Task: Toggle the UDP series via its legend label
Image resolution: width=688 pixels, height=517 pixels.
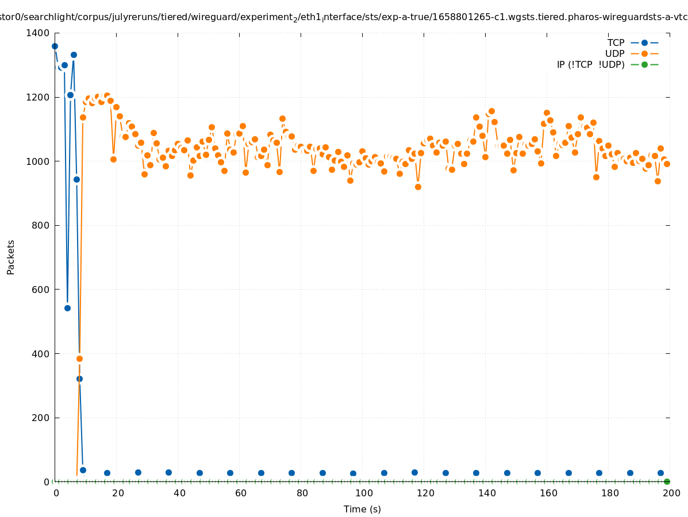Action: [614, 53]
